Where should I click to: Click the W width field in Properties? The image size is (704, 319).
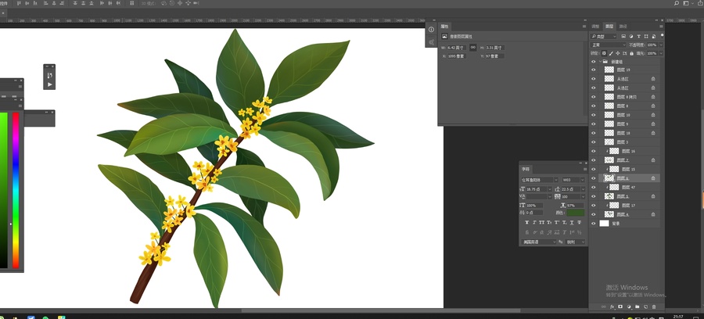click(x=457, y=48)
